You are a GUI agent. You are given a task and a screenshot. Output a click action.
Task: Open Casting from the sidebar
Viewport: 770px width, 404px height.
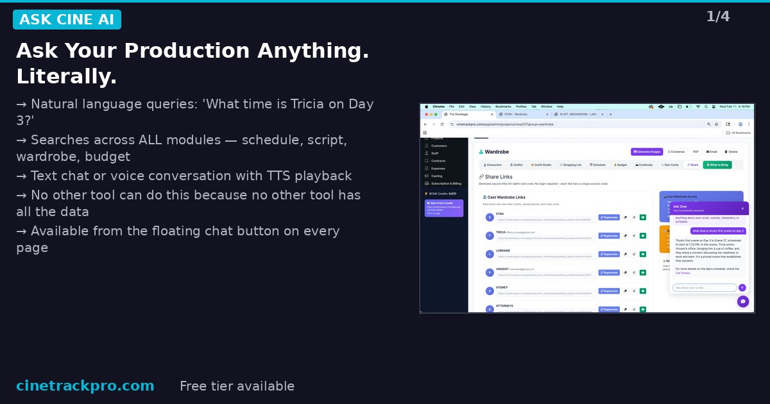(436, 176)
